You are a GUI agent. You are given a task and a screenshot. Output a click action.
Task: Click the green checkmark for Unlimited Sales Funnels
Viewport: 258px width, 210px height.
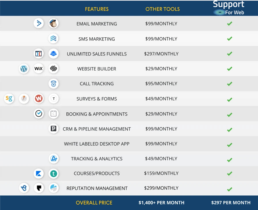(x=230, y=53)
